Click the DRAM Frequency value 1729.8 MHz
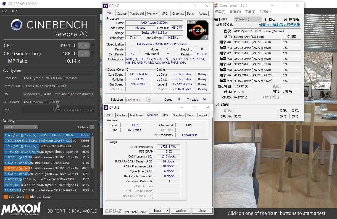 tap(168, 147)
